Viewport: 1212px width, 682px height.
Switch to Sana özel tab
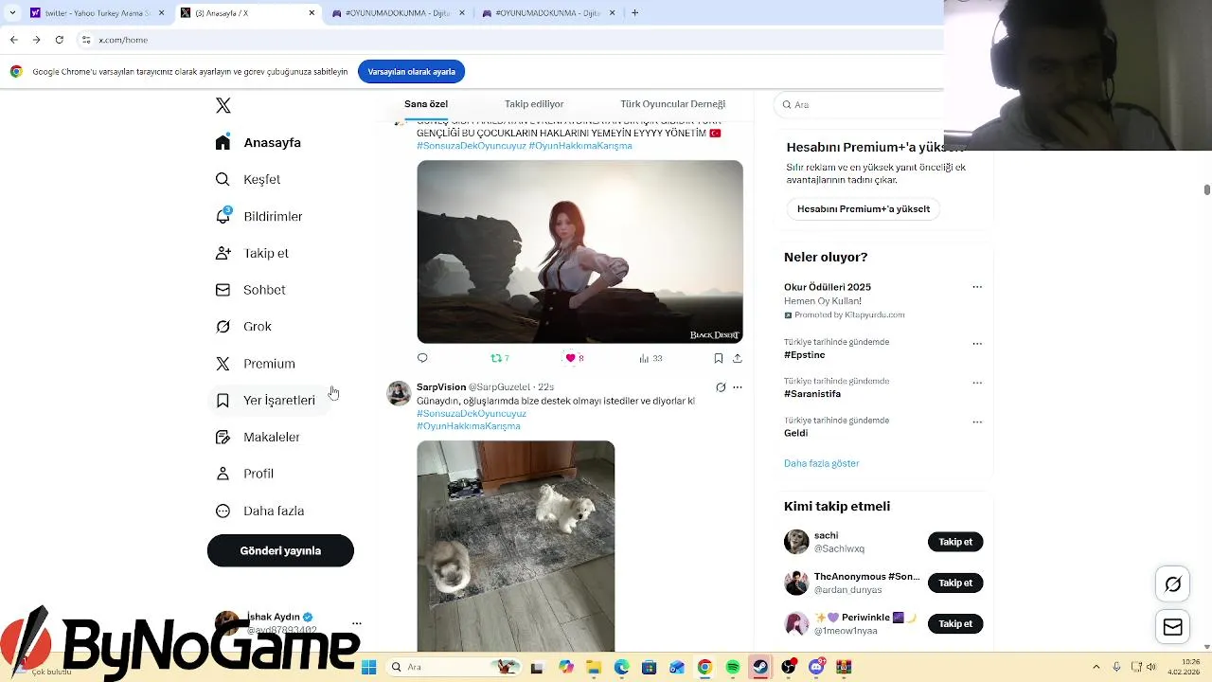point(426,104)
